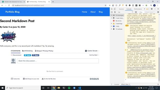Viewport: 160px width, 90px height.
Task: Go to Portfolio Blog site title
Action: click(12, 12)
